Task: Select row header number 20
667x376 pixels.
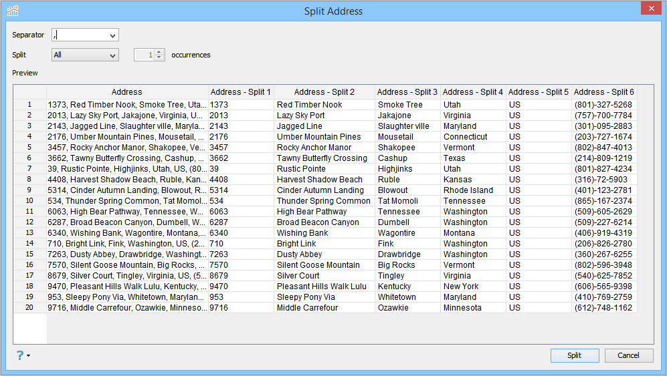Action: click(x=29, y=308)
